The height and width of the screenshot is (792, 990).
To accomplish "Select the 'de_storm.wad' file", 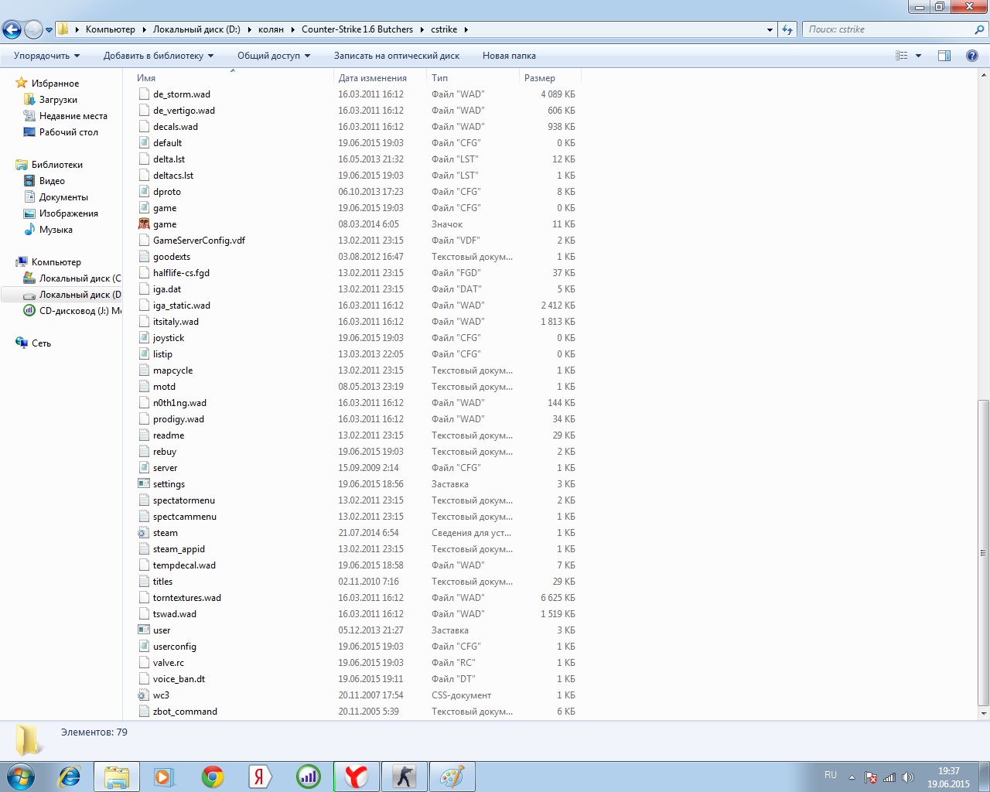I will point(182,94).
